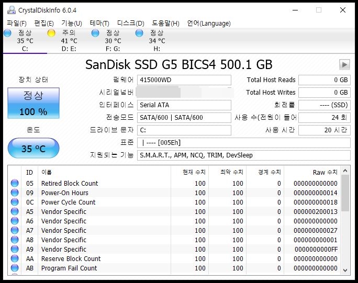Open the 디스크(D) menu
Viewport: 358px width, 283px height.
[131, 24]
